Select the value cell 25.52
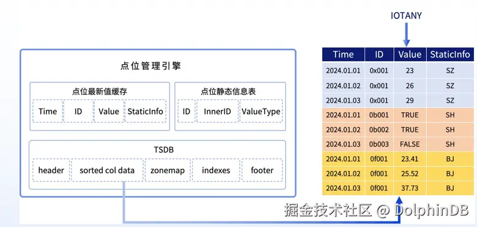The height and width of the screenshot is (227, 477). (410, 174)
